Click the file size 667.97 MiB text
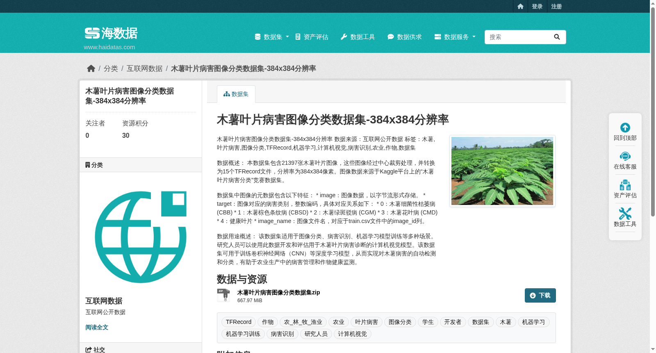 [x=250, y=301]
